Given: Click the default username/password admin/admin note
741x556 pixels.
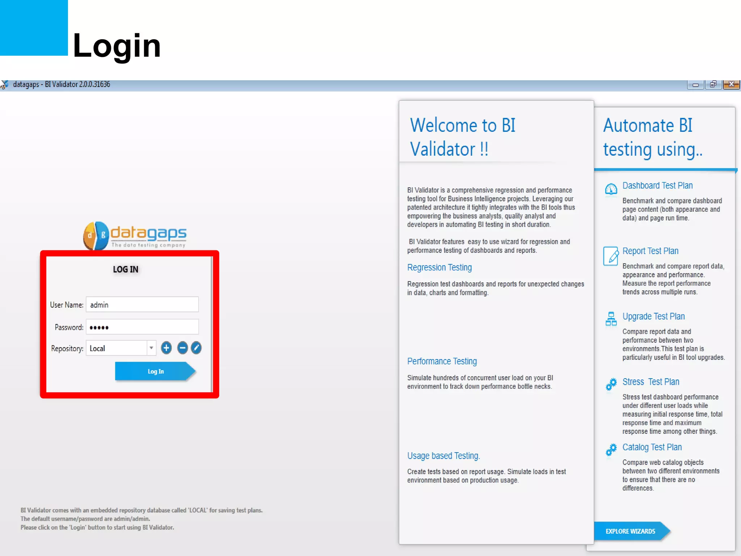Looking at the screenshot, I should (x=85, y=519).
